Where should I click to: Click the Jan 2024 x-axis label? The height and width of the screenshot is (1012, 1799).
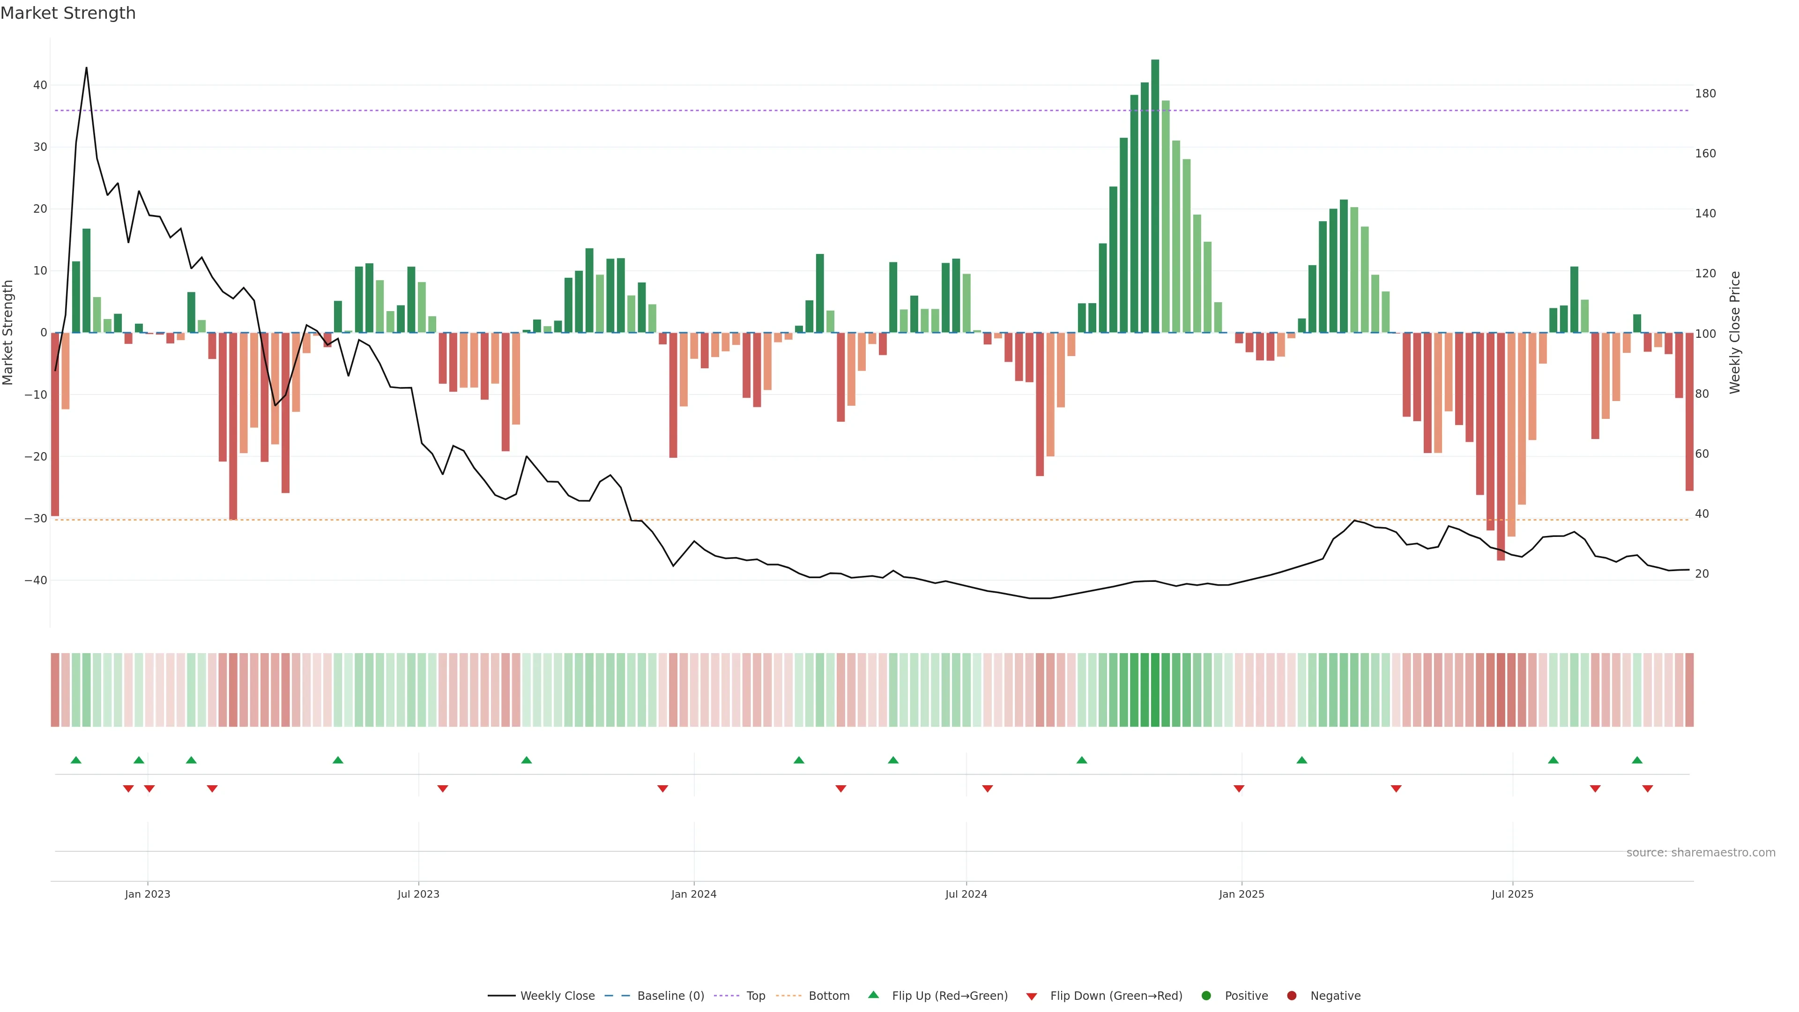click(x=693, y=894)
